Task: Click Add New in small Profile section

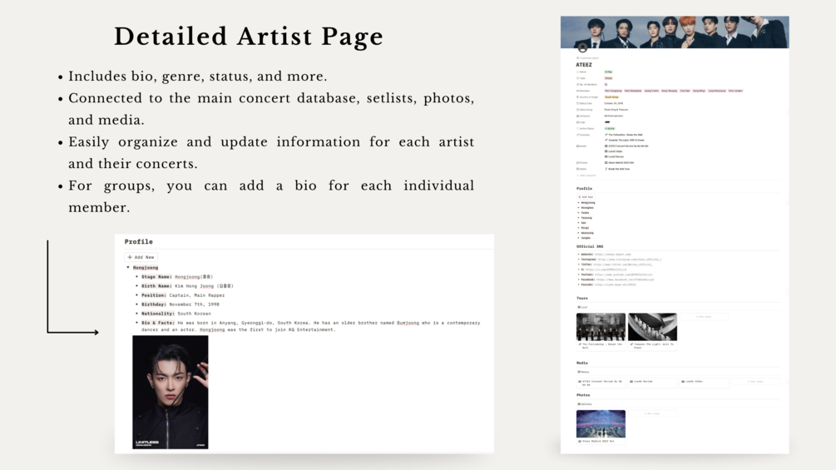Action: coord(586,197)
